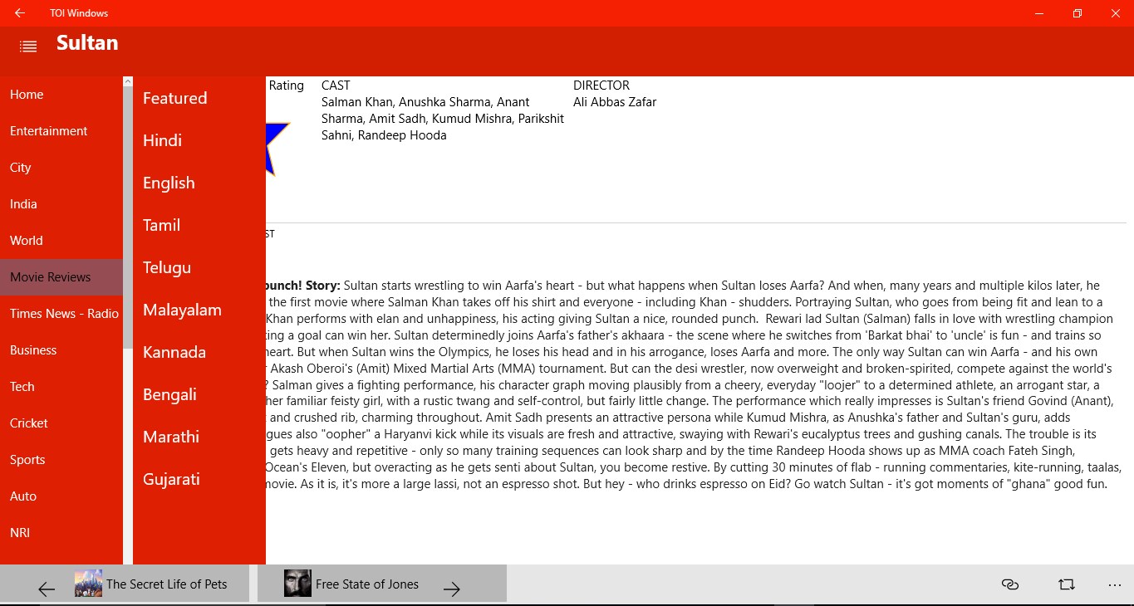This screenshot has width=1134, height=606.
Task: Open more options with the ellipsis icon
Action: tap(1114, 584)
